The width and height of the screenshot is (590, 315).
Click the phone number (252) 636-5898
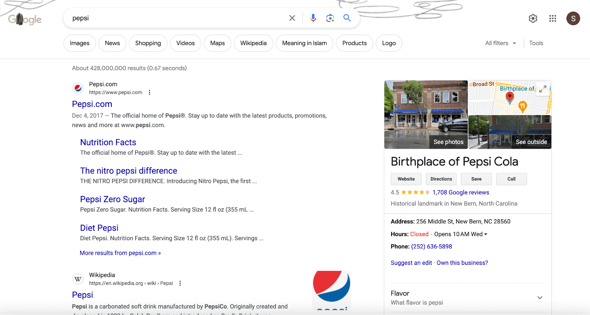(431, 246)
